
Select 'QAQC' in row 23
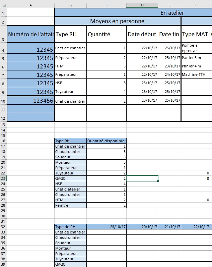[70, 178]
